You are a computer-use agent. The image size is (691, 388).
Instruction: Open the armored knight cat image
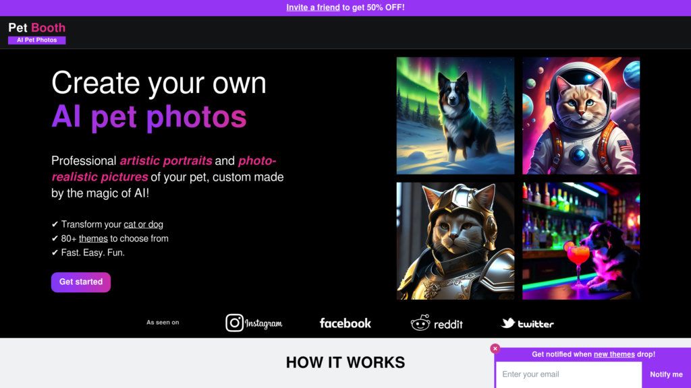[455, 241]
